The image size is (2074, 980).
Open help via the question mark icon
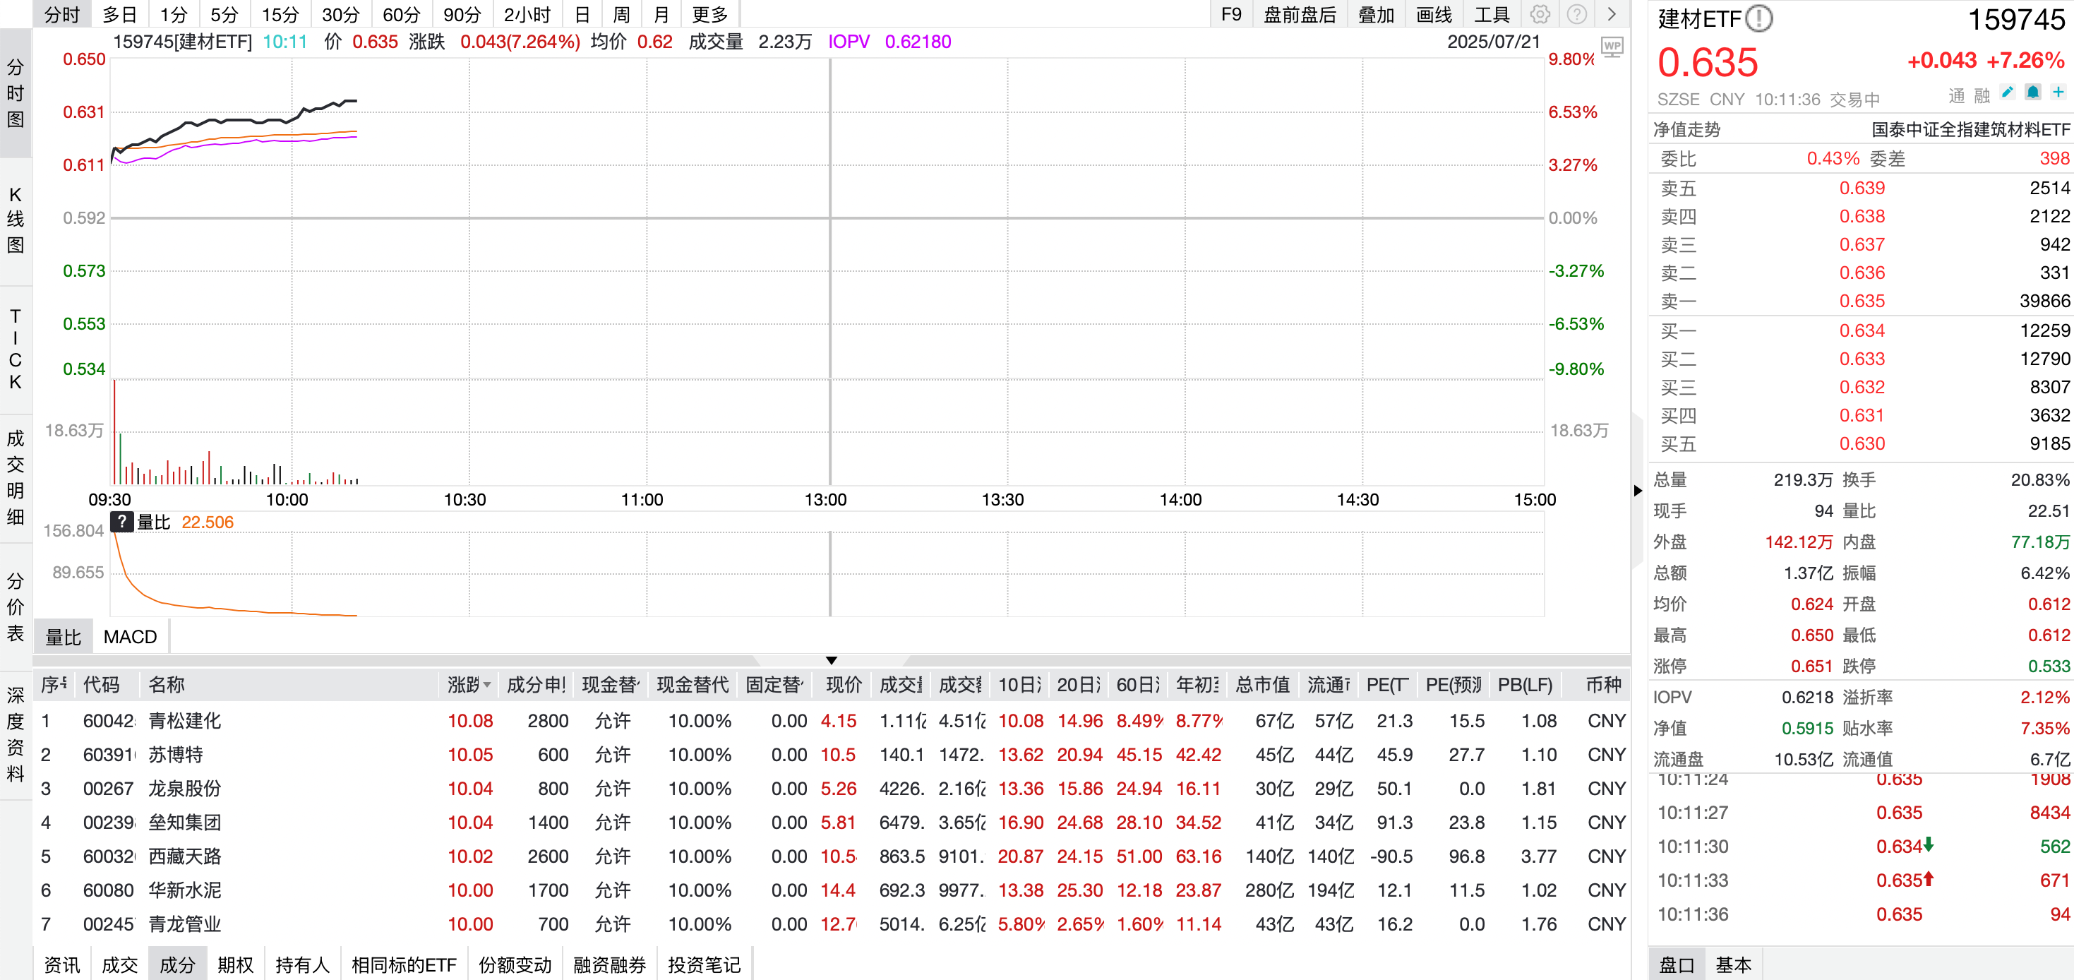(x=1576, y=13)
